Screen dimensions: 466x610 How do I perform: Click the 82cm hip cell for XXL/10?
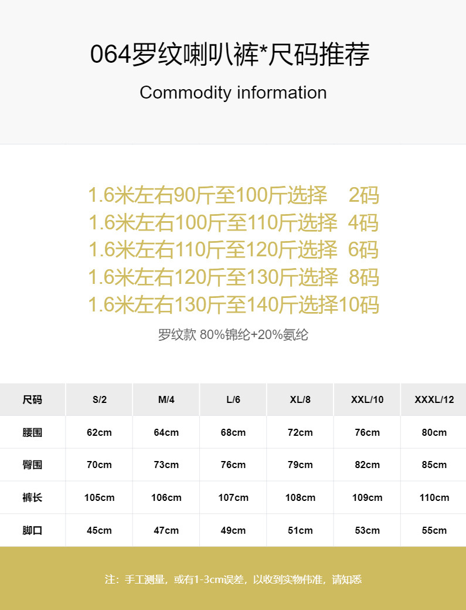point(367,465)
